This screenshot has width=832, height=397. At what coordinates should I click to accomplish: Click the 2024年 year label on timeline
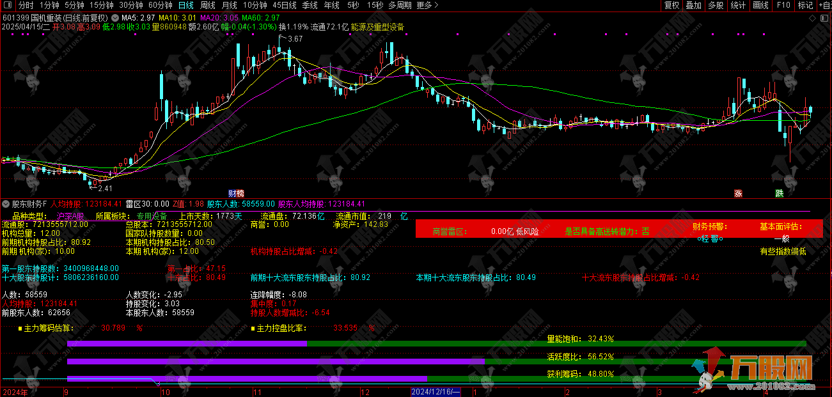(16, 391)
